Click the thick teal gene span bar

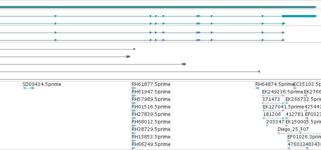pos(158,7)
